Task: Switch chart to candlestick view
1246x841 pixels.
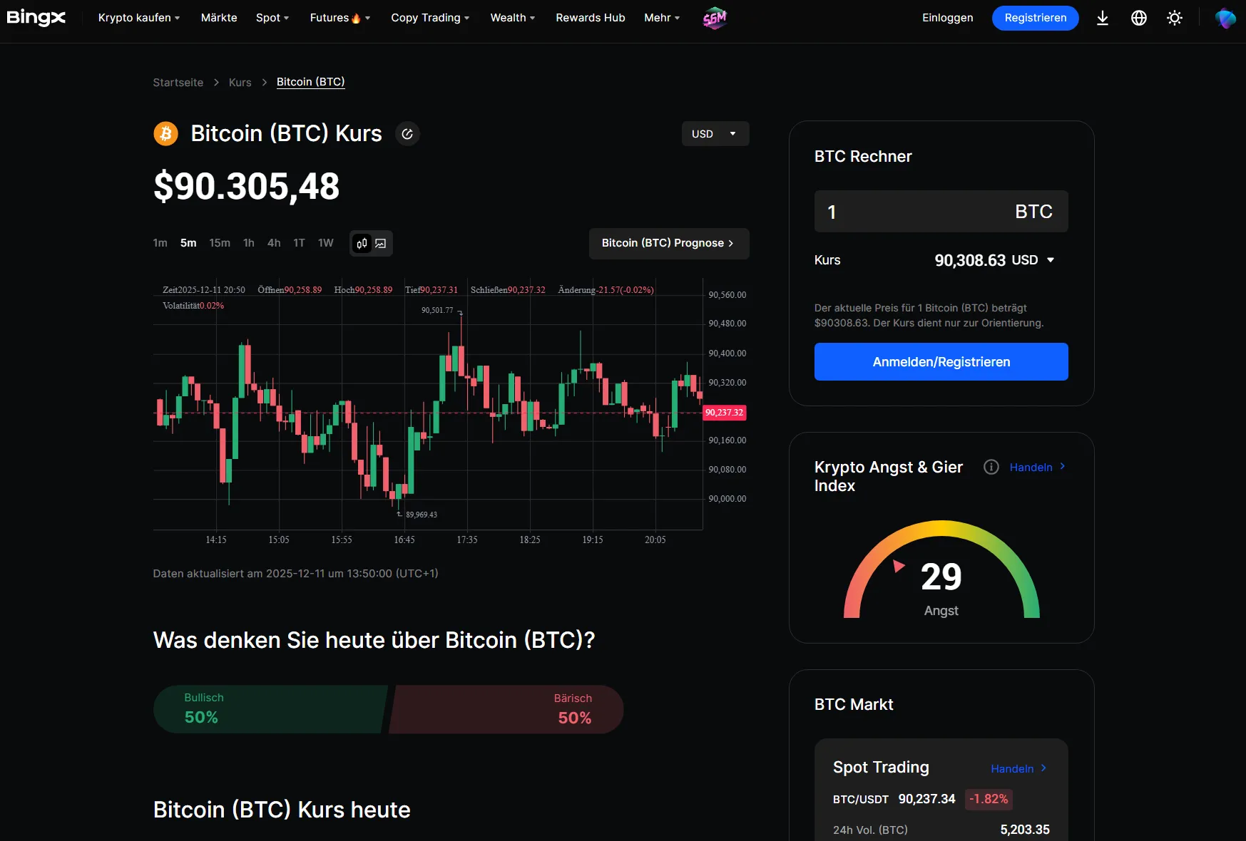Action: [x=362, y=243]
